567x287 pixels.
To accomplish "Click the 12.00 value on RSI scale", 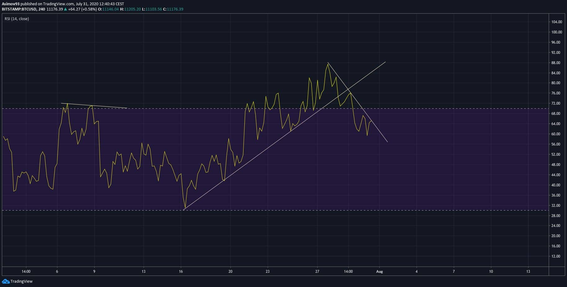I will tap(556, 256).
